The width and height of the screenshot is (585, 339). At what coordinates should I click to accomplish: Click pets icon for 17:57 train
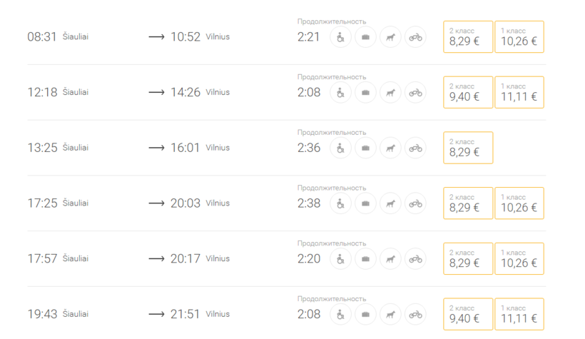pos(390,259)
